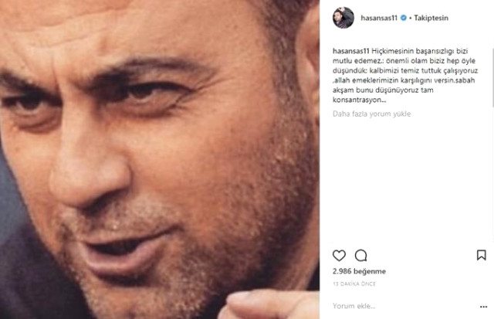This screenshot has height=319, width=494.
Task: Click the main post photo
Action: [160, 159]
